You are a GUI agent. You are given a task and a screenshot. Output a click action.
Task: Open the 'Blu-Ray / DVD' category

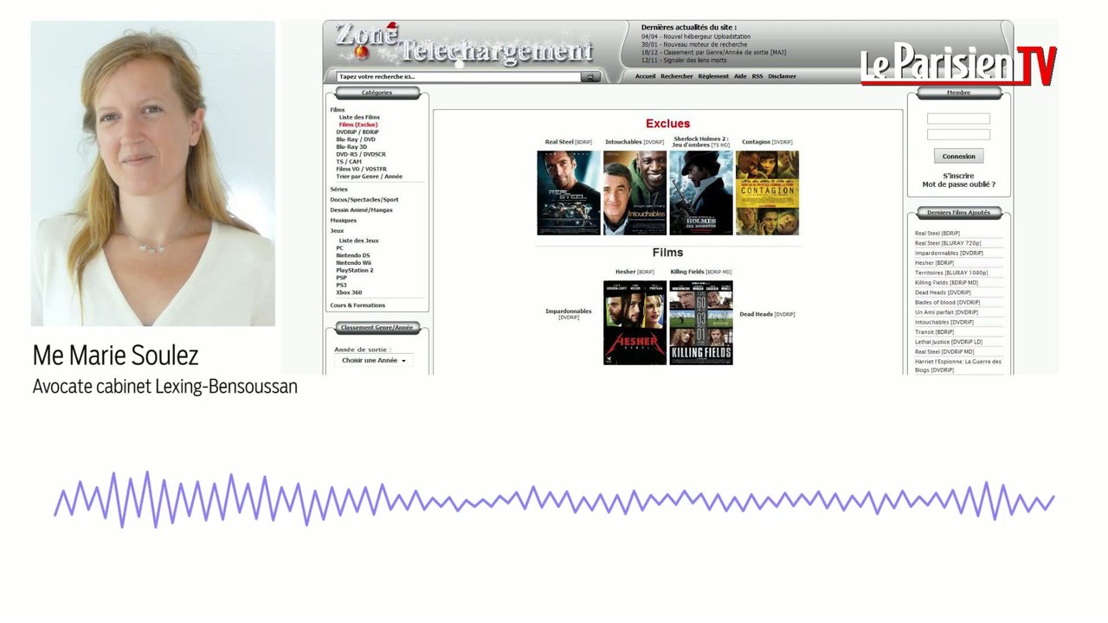(x=356, y=139)
